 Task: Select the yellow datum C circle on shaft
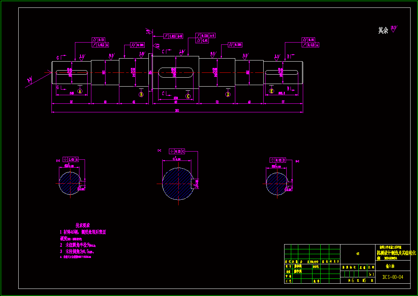(188, 96)
